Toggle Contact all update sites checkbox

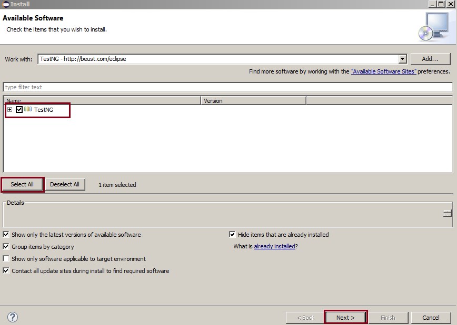[6, 271]
